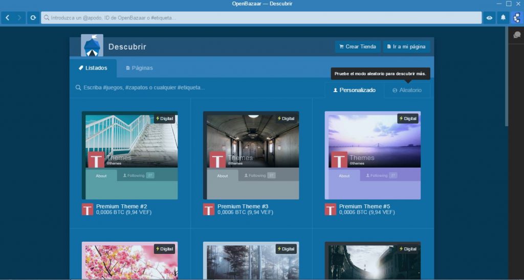
Task: Click the Digital badge on Premium Theme #5
Action: pos(408,119)
